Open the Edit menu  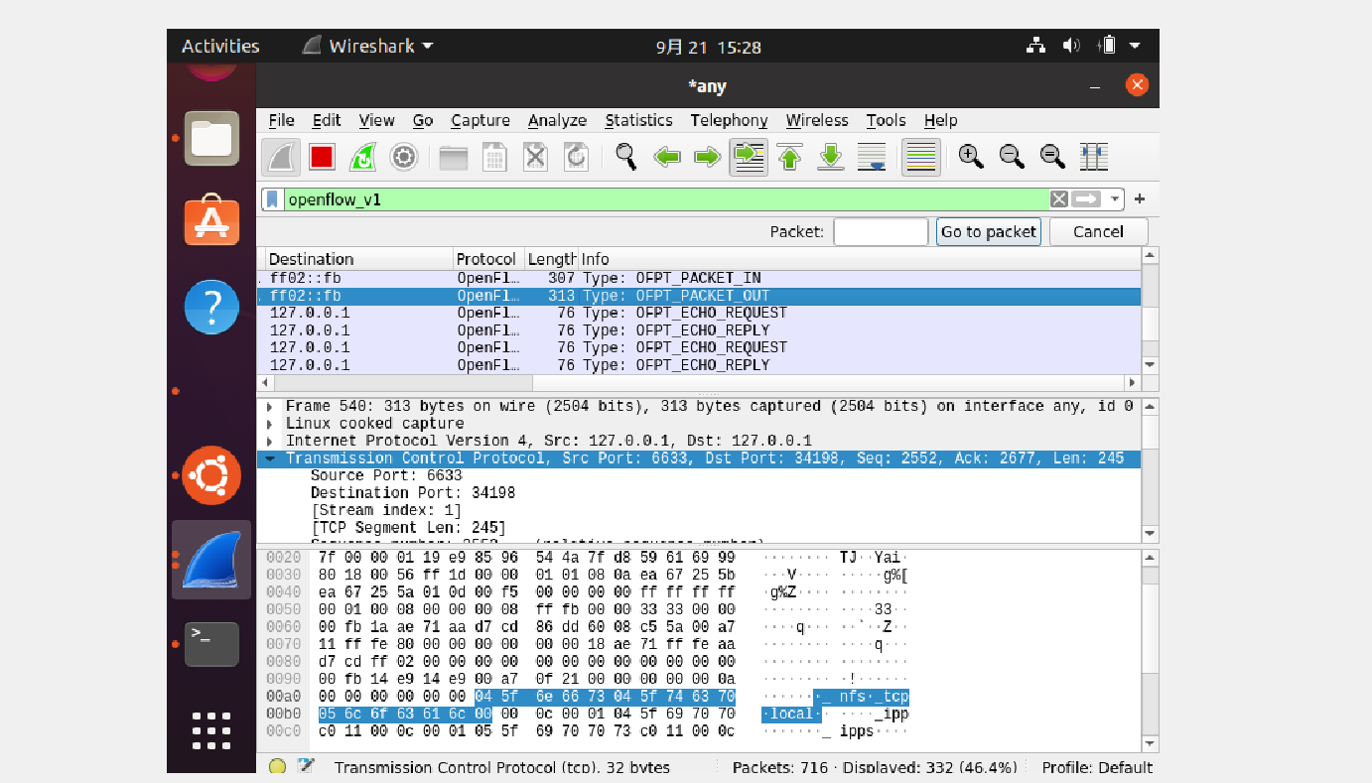327,120
